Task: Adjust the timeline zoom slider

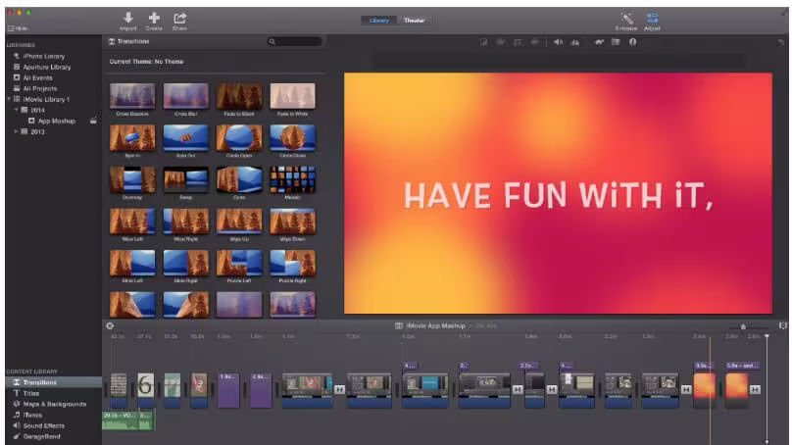Action: [743, 326]
